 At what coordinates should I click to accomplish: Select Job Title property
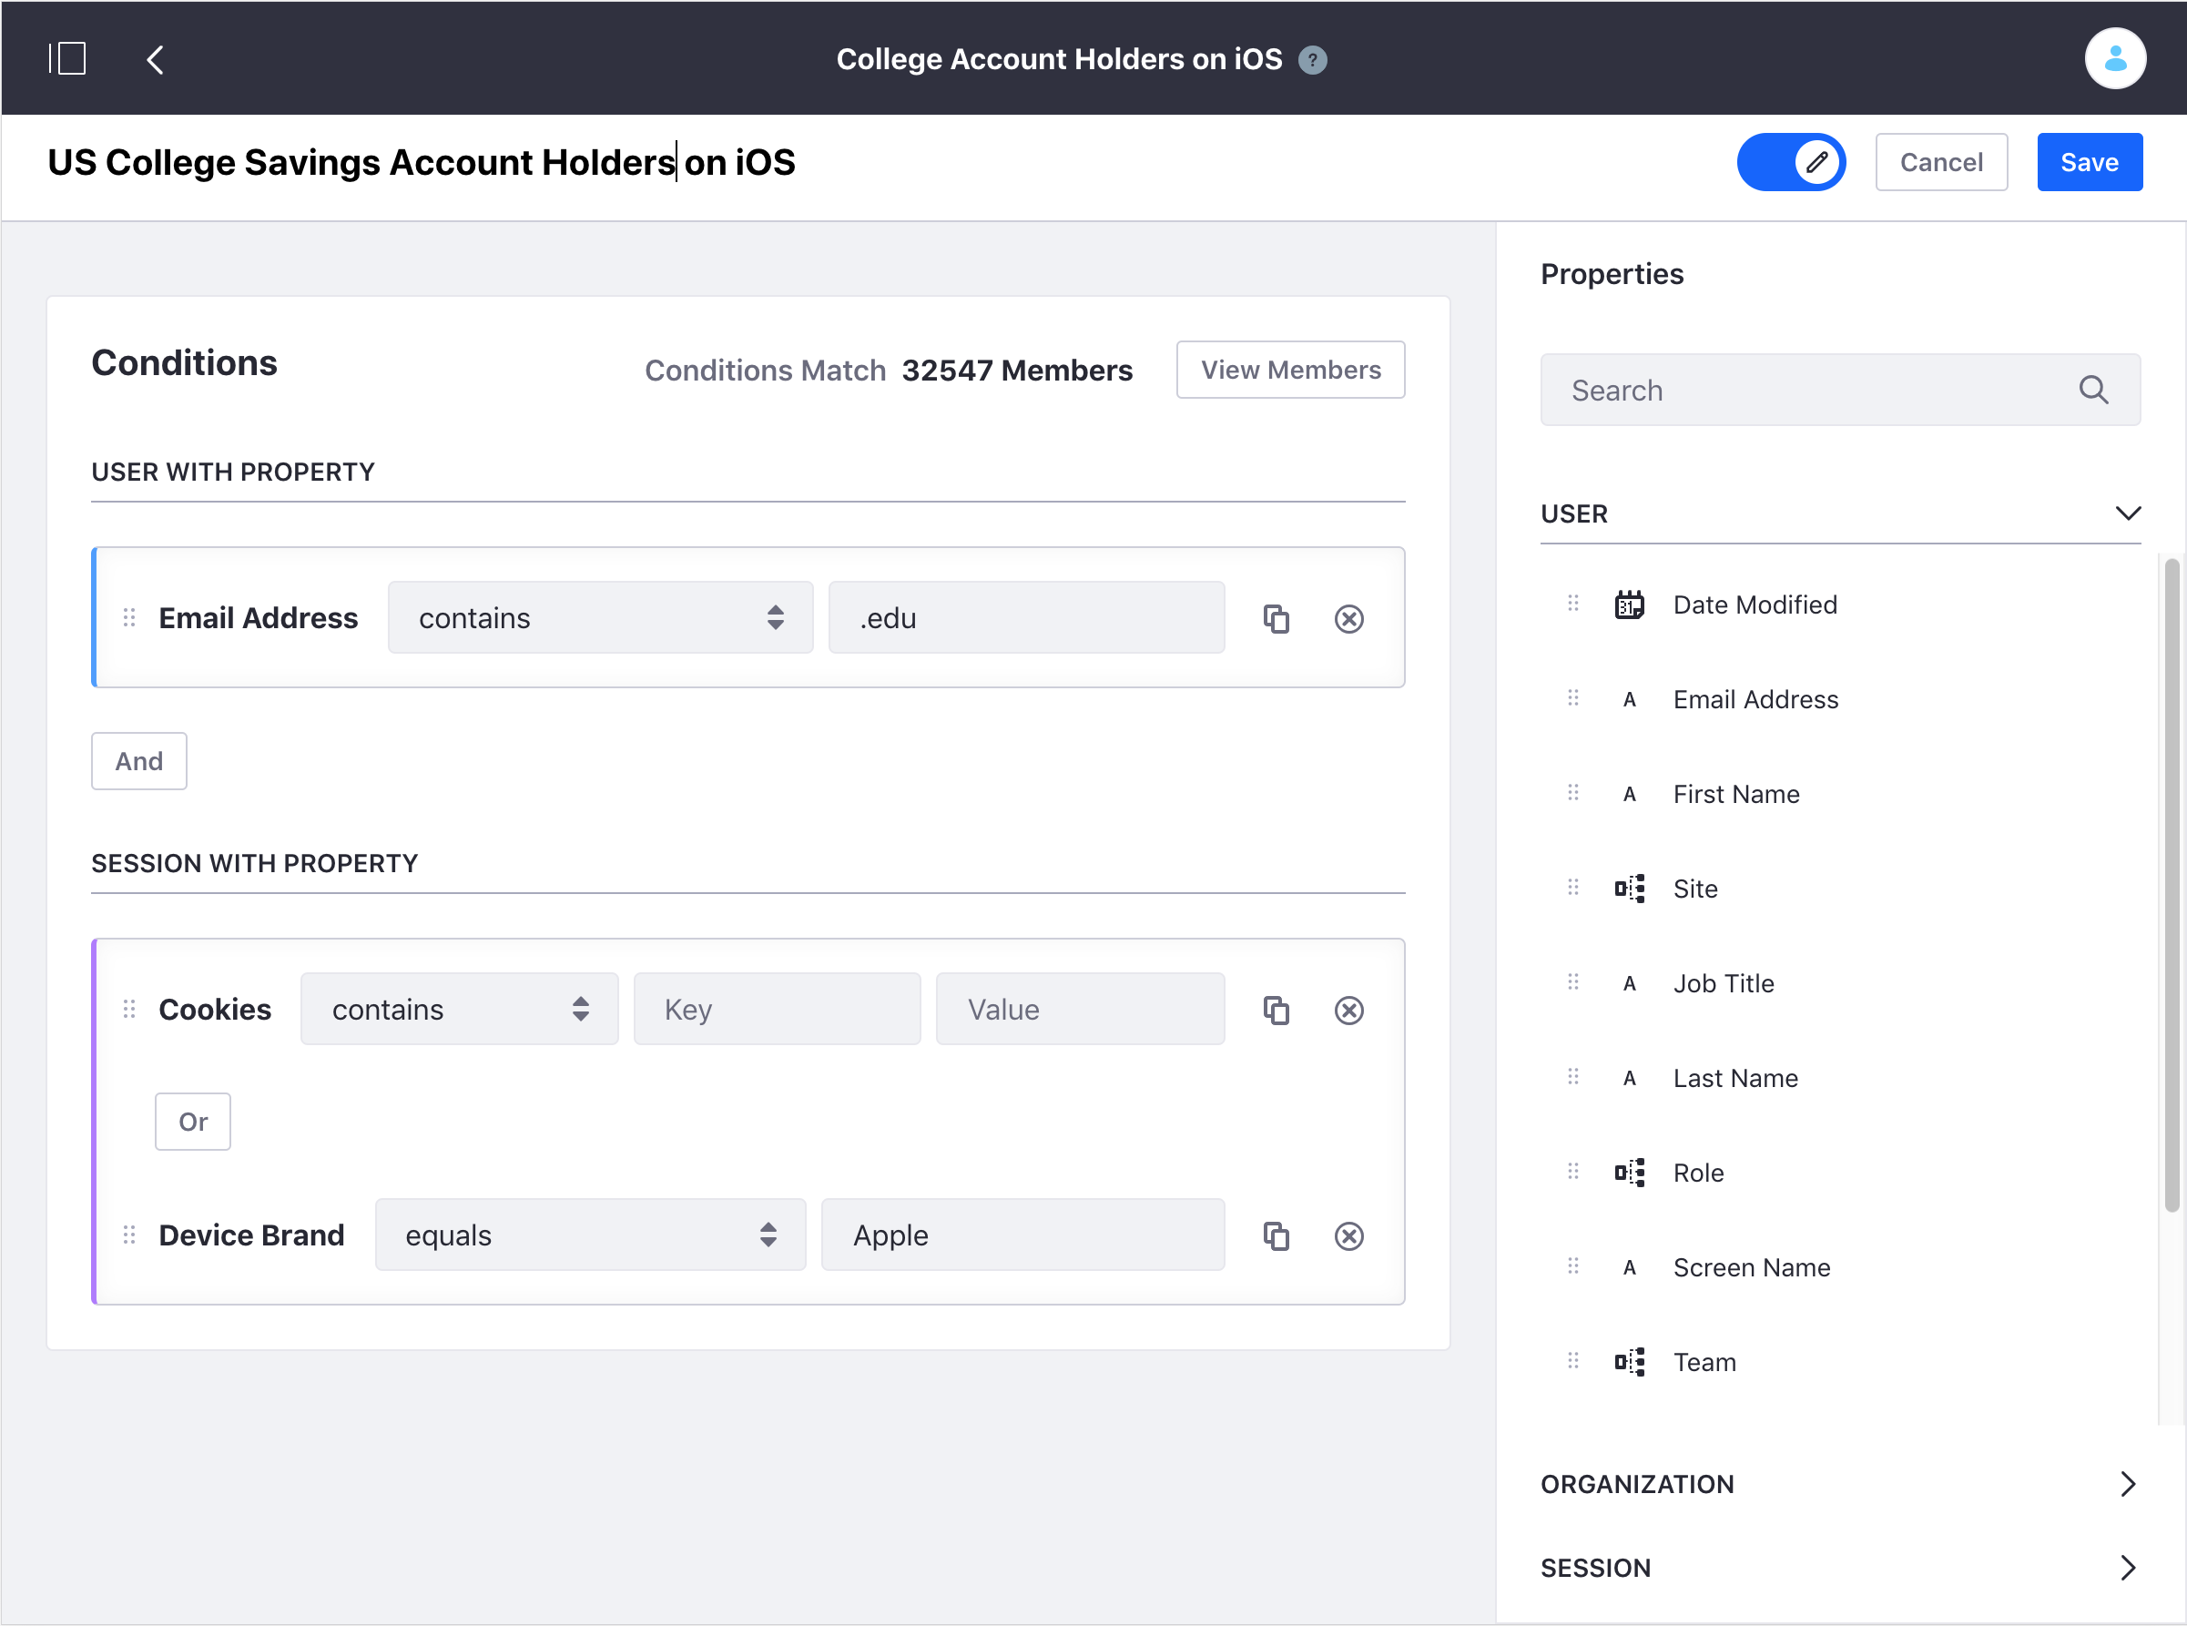(x=1723, y=982)
